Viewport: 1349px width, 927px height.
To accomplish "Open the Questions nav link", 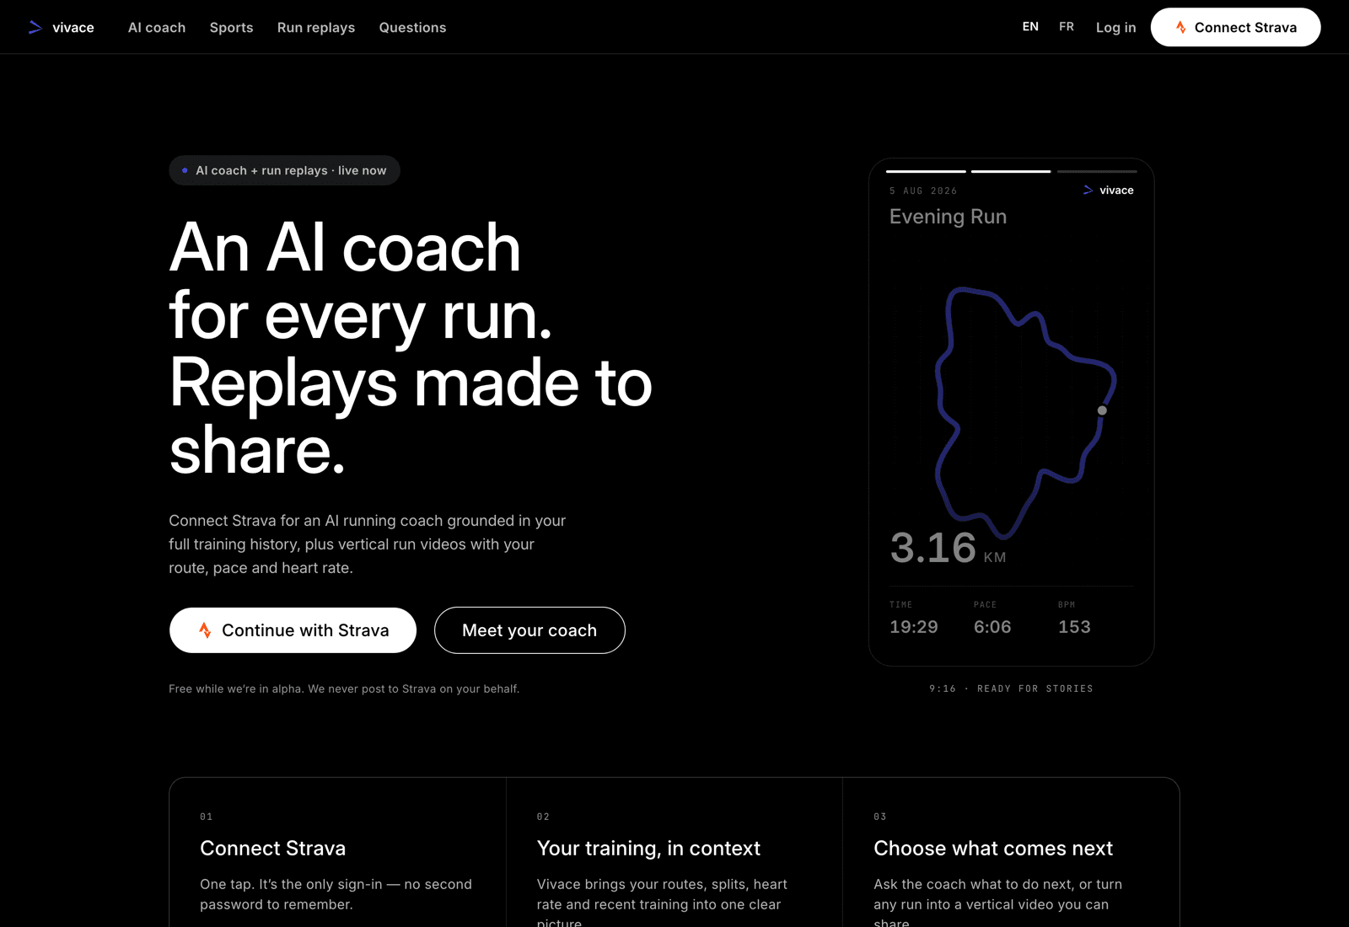I will [412, 28].
